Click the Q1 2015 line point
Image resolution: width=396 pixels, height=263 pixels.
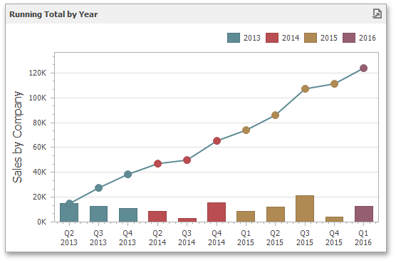pyautogui.click(x=246, y=130)
